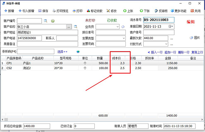Viewport: 205px width, 132px height.
Task: Click the 成本价 column header
Action: 117,58
